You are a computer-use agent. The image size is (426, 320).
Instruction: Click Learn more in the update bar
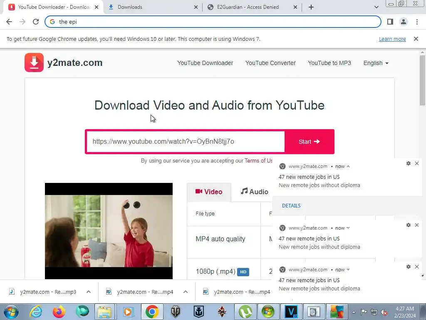[x=392, y=39]
